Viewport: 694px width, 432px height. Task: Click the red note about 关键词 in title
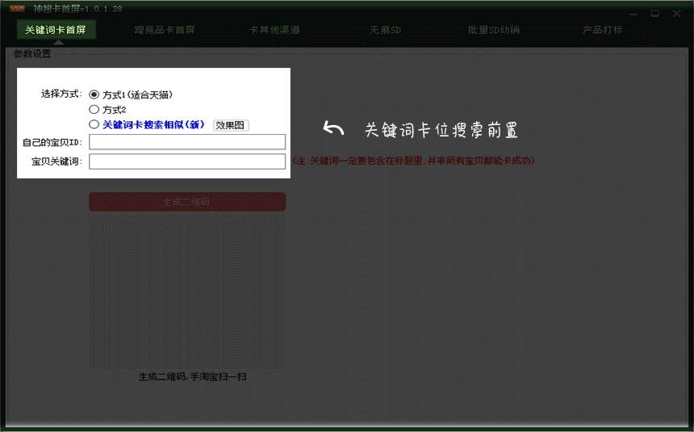click(414, 161)
